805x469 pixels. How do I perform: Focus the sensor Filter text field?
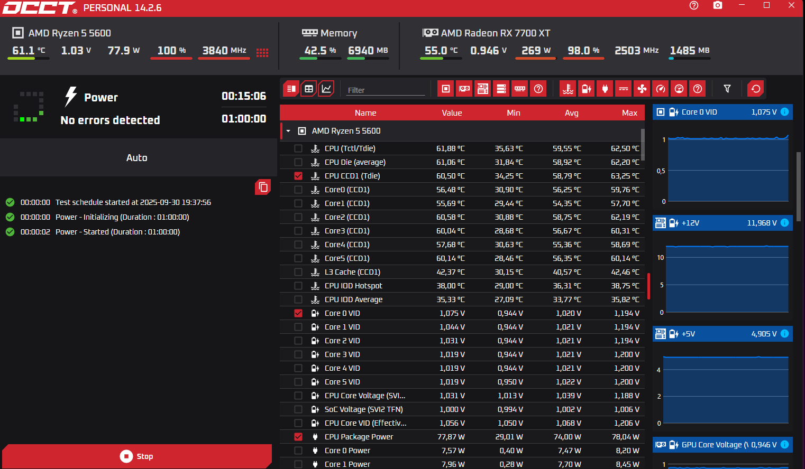point(386,90)
